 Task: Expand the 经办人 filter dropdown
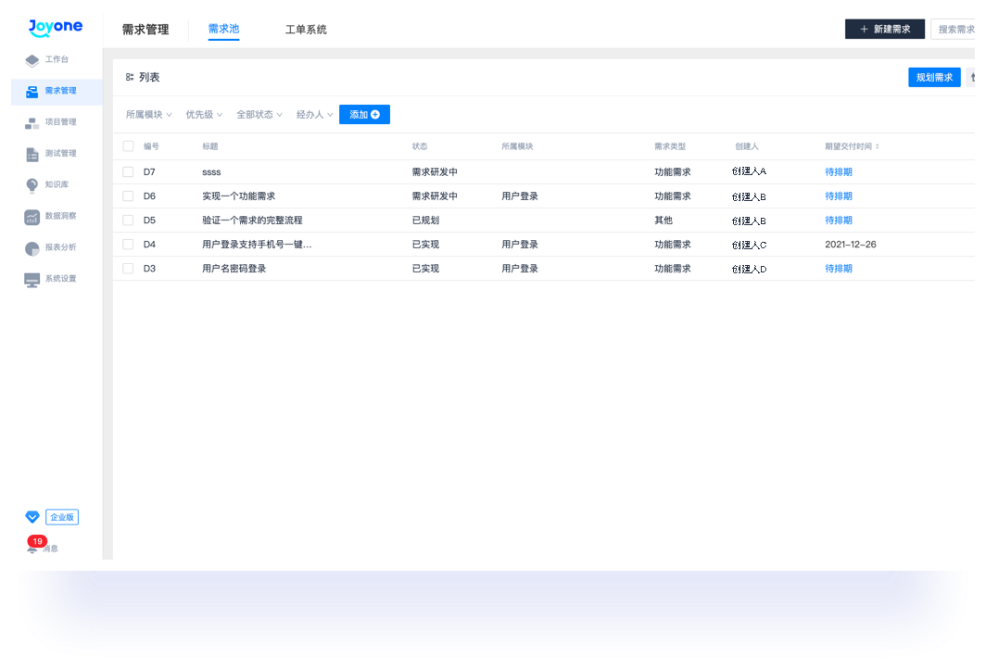click(314, 115)
